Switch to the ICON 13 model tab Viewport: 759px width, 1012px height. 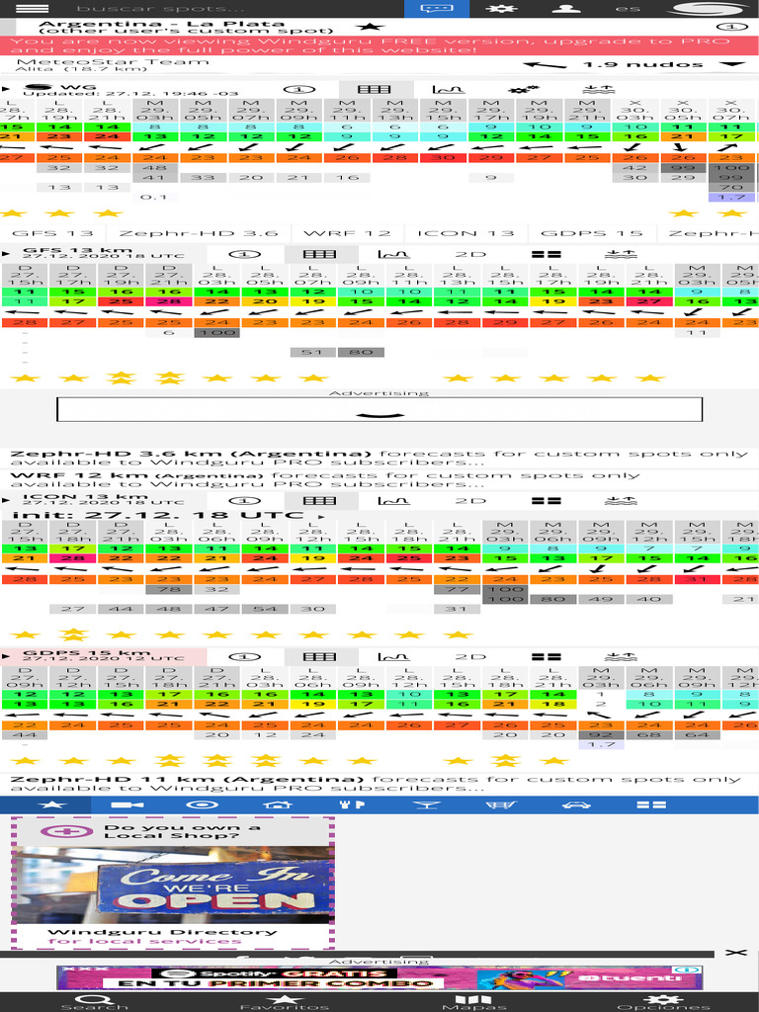(x=465, y=233)
